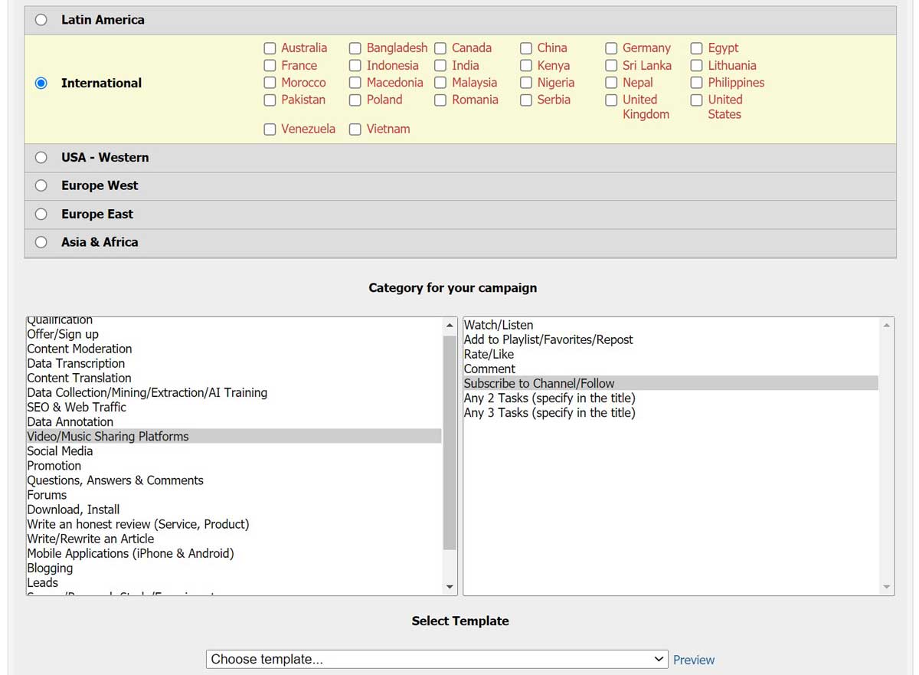
Task: Click category list scroll down arrow
Action: [450, 587]
